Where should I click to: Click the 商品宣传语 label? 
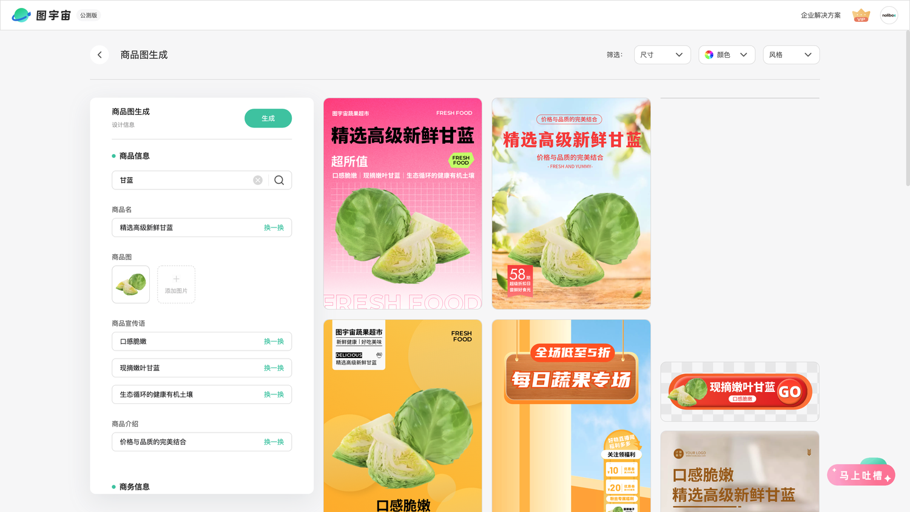(x=128, y=323)
